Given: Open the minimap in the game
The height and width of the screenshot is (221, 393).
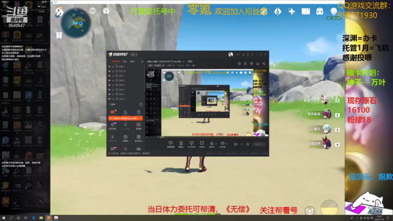Looking at the screenshot, I should click(76, 23).
